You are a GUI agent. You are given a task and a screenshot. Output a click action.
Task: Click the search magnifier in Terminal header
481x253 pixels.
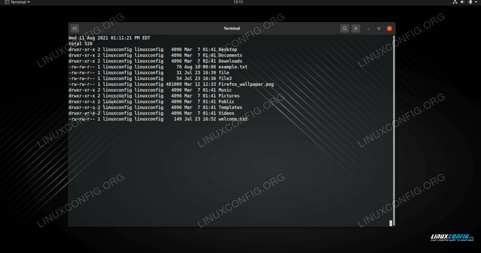pyautogui.click(x=345, y=28)
